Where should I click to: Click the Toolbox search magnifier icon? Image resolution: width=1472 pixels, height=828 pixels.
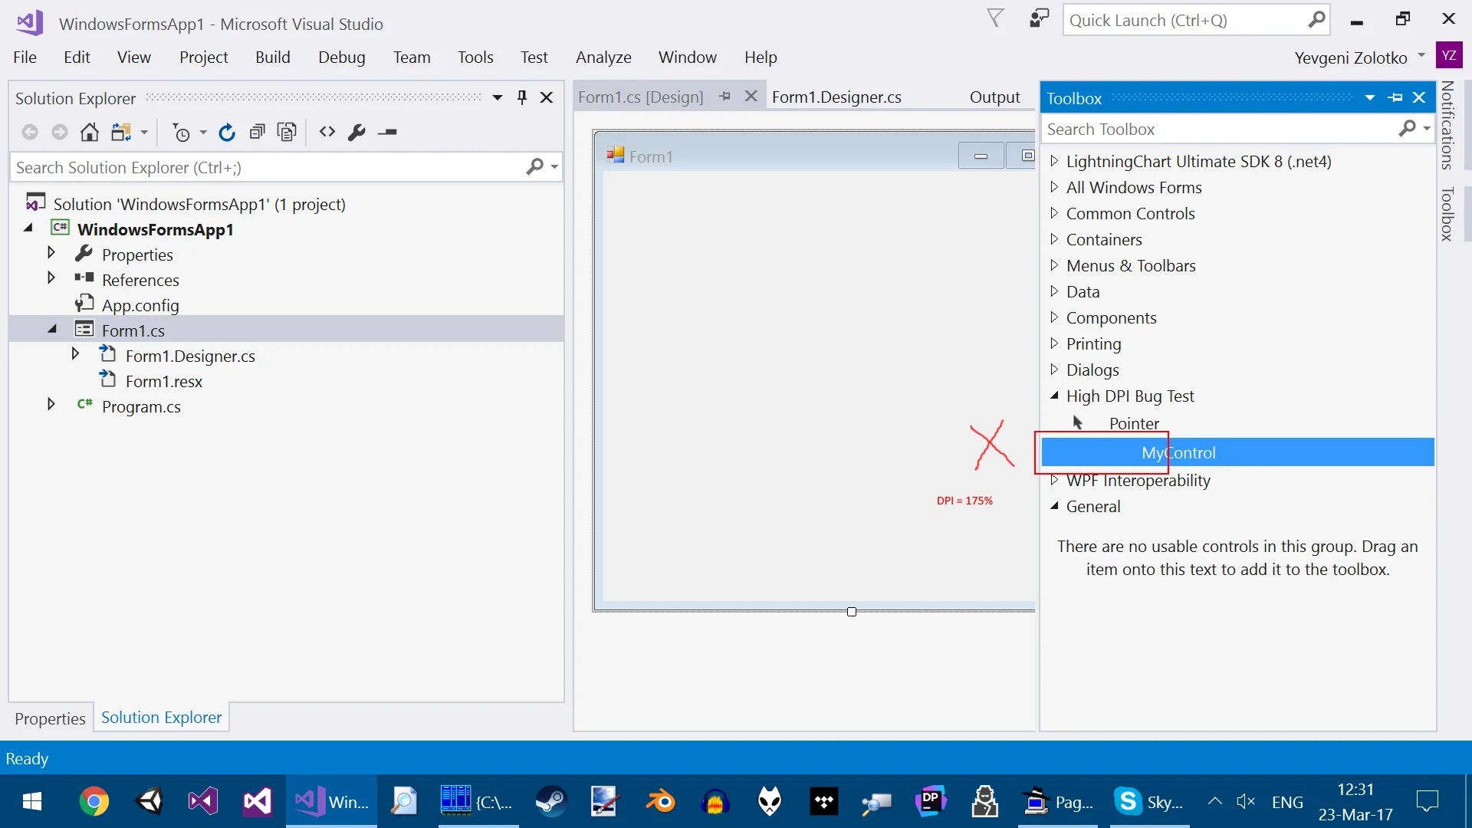[x=1408, y=129]
